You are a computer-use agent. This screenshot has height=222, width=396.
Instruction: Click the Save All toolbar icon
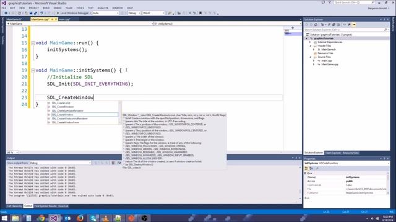(35, 13)
